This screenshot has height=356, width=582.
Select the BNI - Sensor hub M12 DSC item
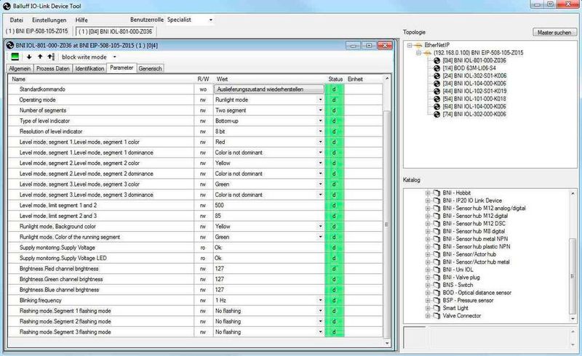pos(474,224)
